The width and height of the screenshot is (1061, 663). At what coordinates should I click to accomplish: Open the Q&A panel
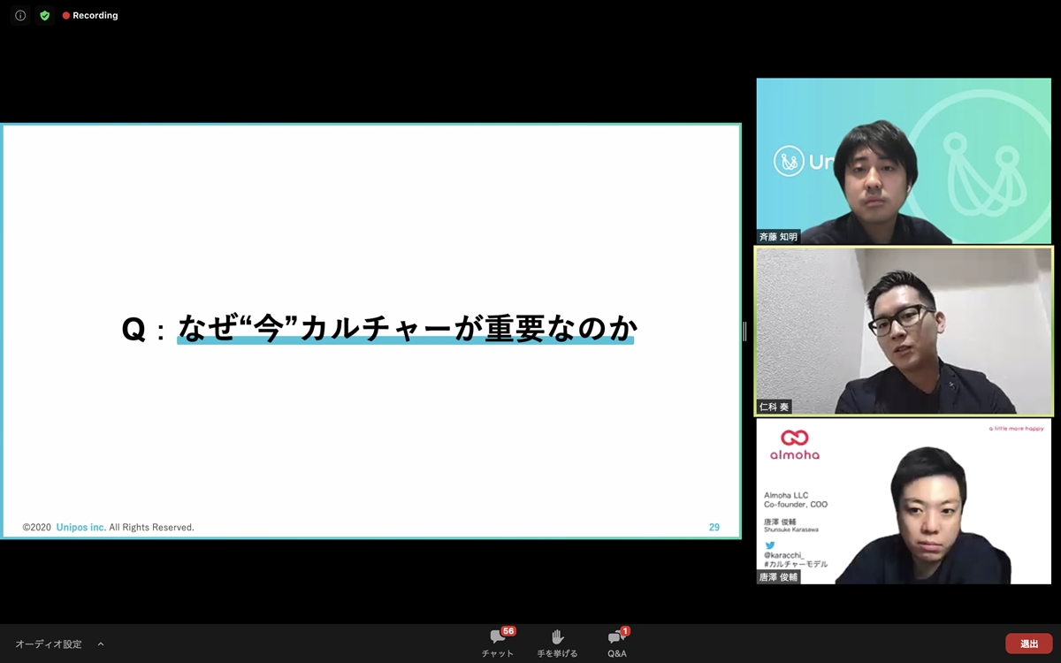pos(616,643)
